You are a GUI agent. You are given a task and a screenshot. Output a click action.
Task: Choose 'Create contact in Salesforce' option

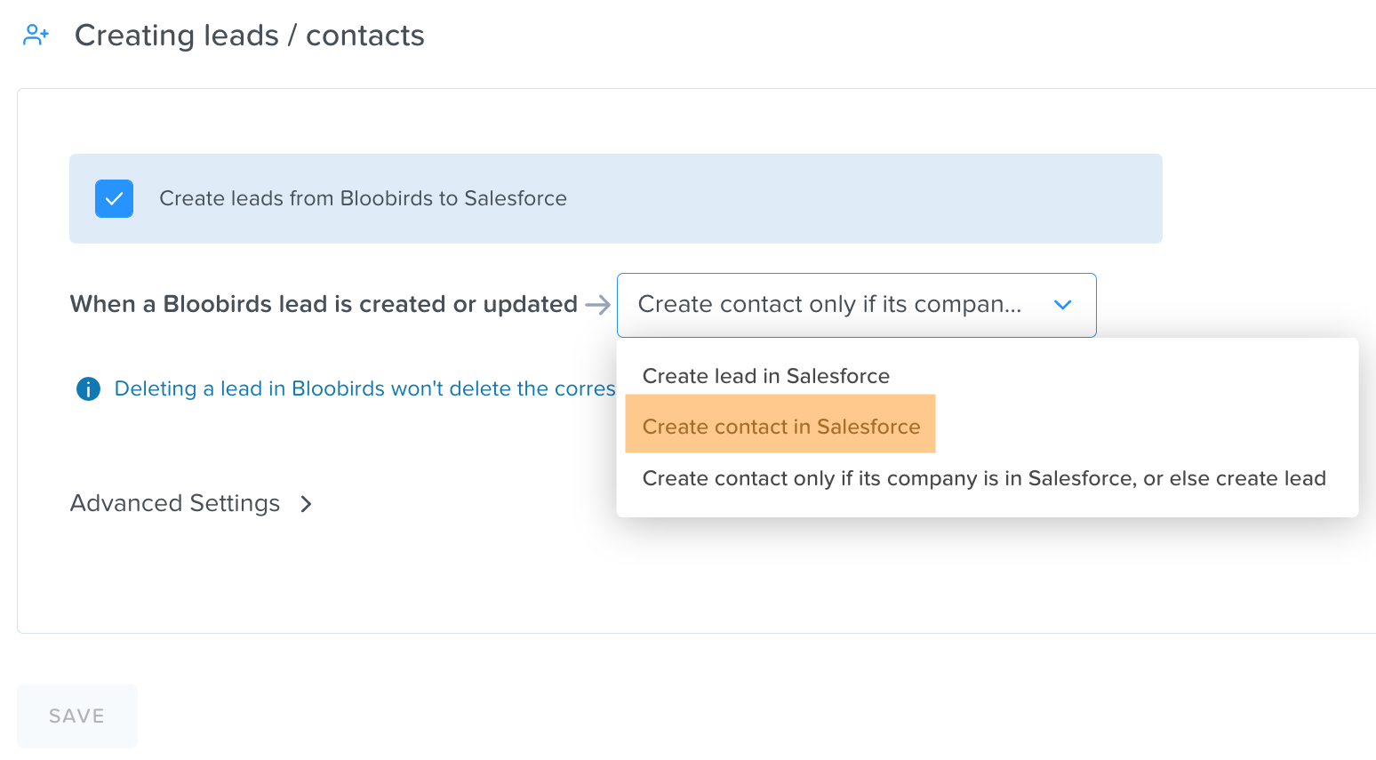(780, 427)
